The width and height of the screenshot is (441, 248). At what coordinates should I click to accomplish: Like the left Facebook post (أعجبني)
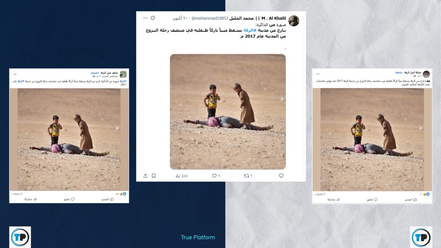click(107, 199)
